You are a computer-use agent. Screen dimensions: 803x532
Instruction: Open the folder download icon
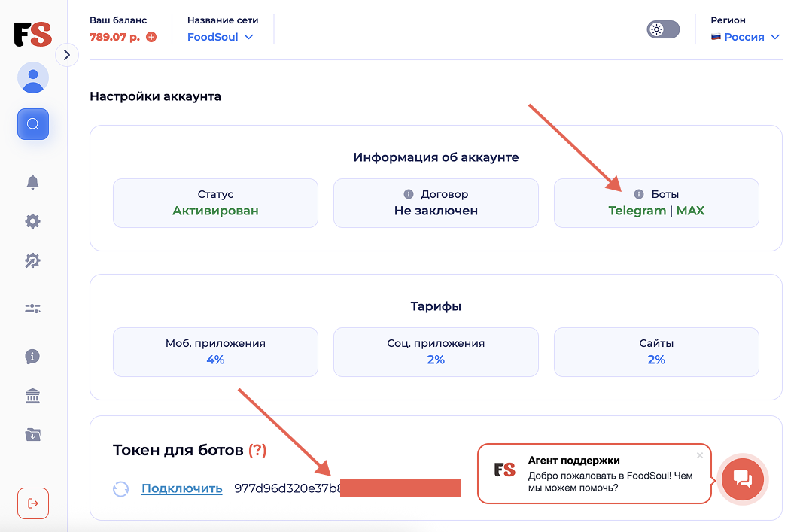click(33, 435)
